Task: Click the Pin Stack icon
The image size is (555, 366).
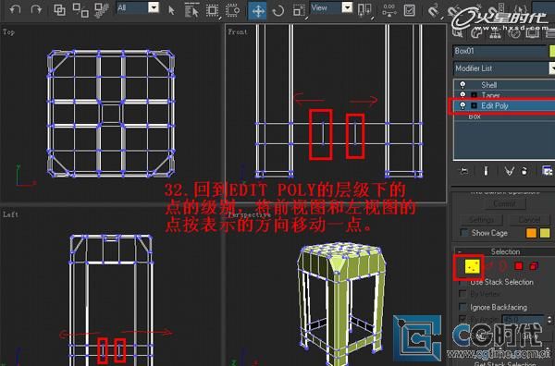Action: click(463, 172)
